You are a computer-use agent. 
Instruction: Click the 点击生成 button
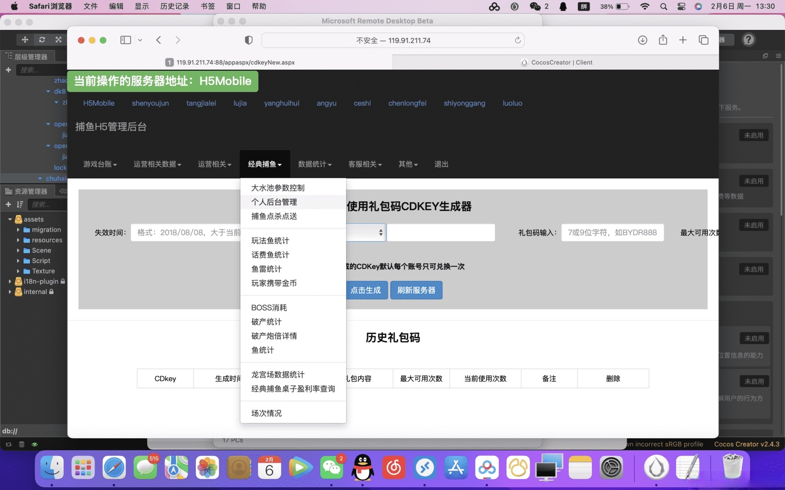pyautogui.click(x=367, y=290)
